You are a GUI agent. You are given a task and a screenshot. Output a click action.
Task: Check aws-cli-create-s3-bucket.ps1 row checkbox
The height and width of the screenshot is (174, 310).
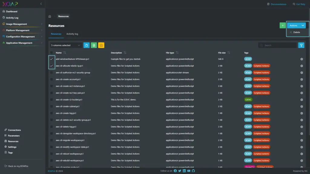click(51, 100)
